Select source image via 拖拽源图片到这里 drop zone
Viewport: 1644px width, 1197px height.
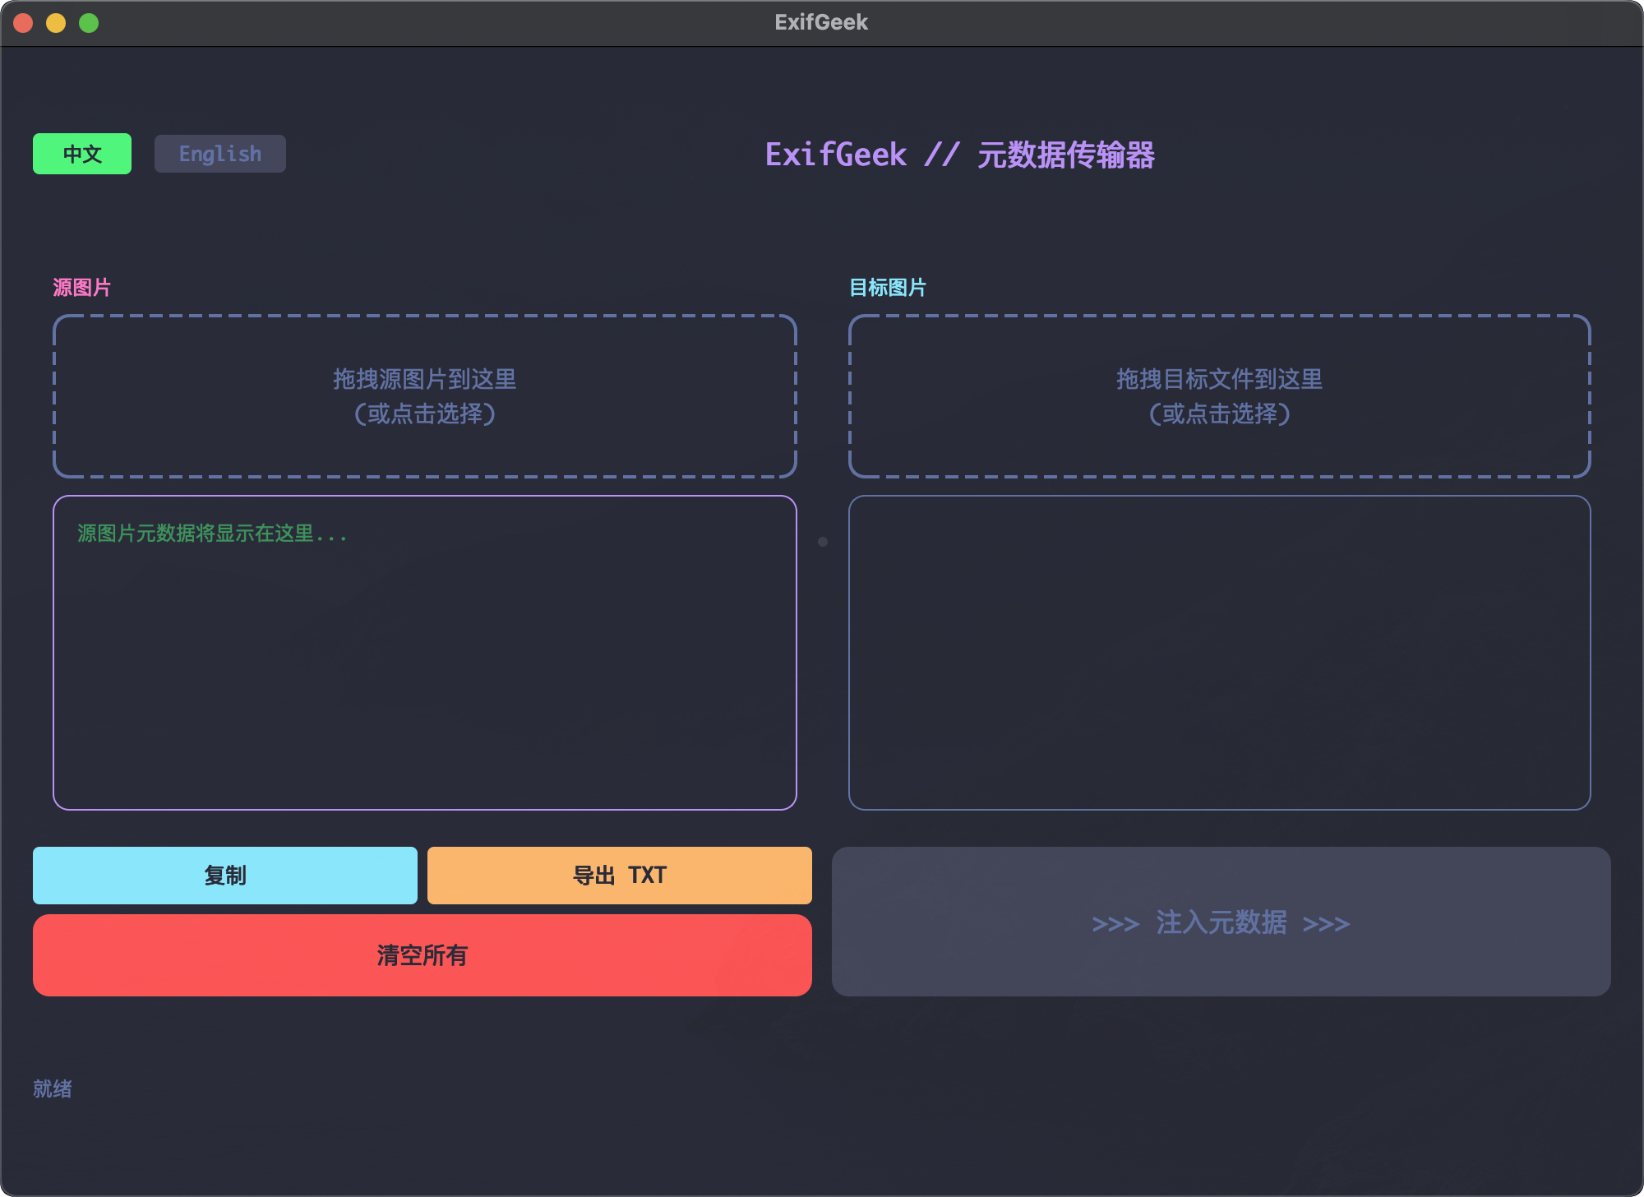point(425,395)
